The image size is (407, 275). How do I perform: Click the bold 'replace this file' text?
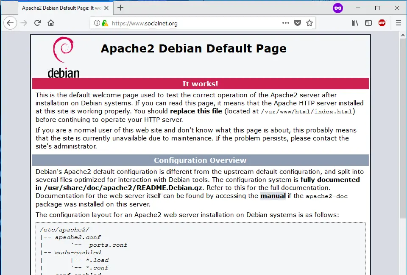pos(196,111)
